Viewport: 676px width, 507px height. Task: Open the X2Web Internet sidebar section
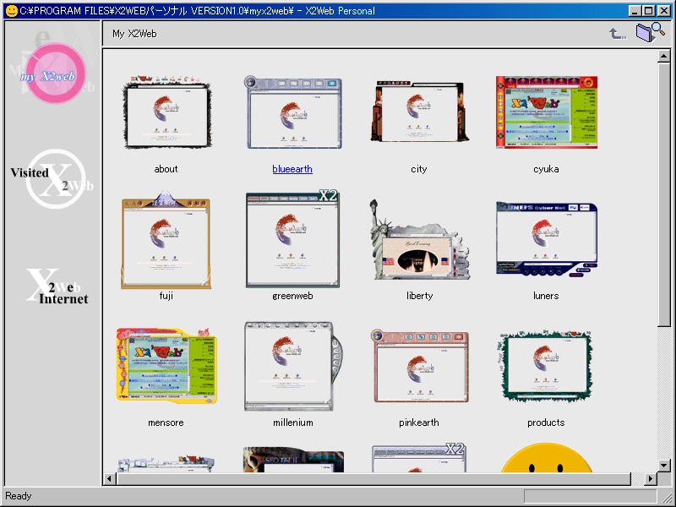[57, 286]
